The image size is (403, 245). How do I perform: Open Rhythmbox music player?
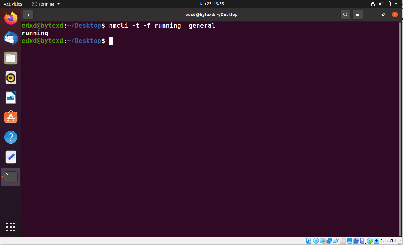tap(11, 78)
